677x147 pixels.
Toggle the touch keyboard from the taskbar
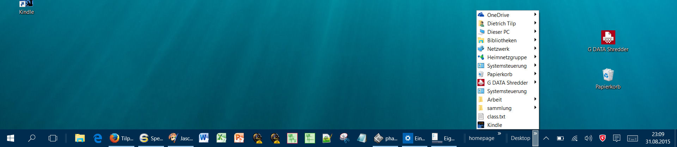click(x=632, y=138)
